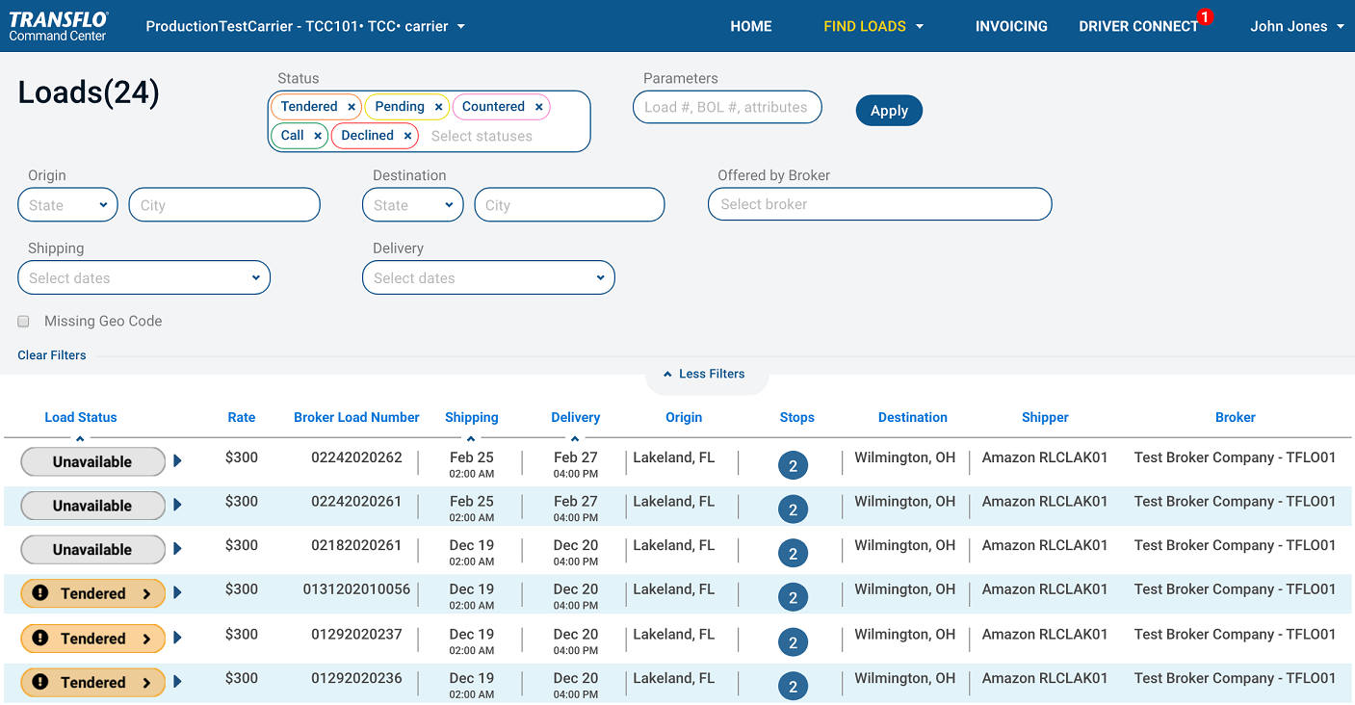Remove the Tendered status filter chip

pos(352,107)
